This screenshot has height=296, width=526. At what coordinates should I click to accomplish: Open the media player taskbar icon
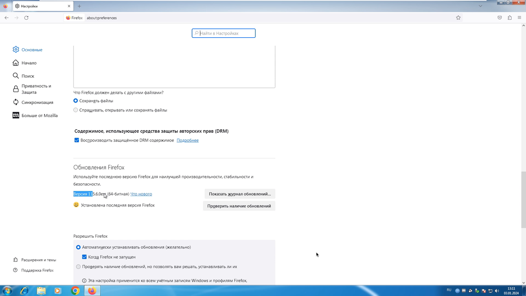58,291
